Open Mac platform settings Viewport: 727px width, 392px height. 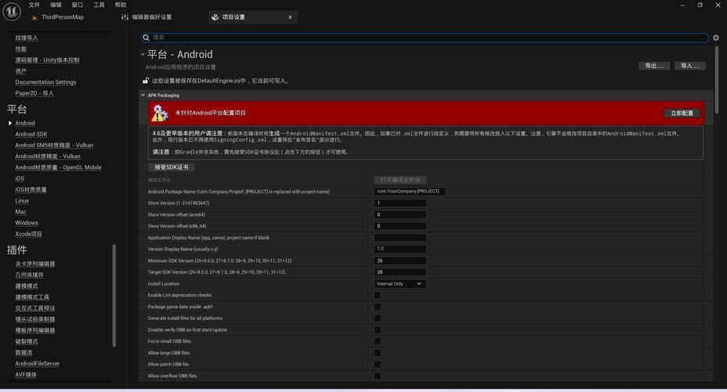20,212
